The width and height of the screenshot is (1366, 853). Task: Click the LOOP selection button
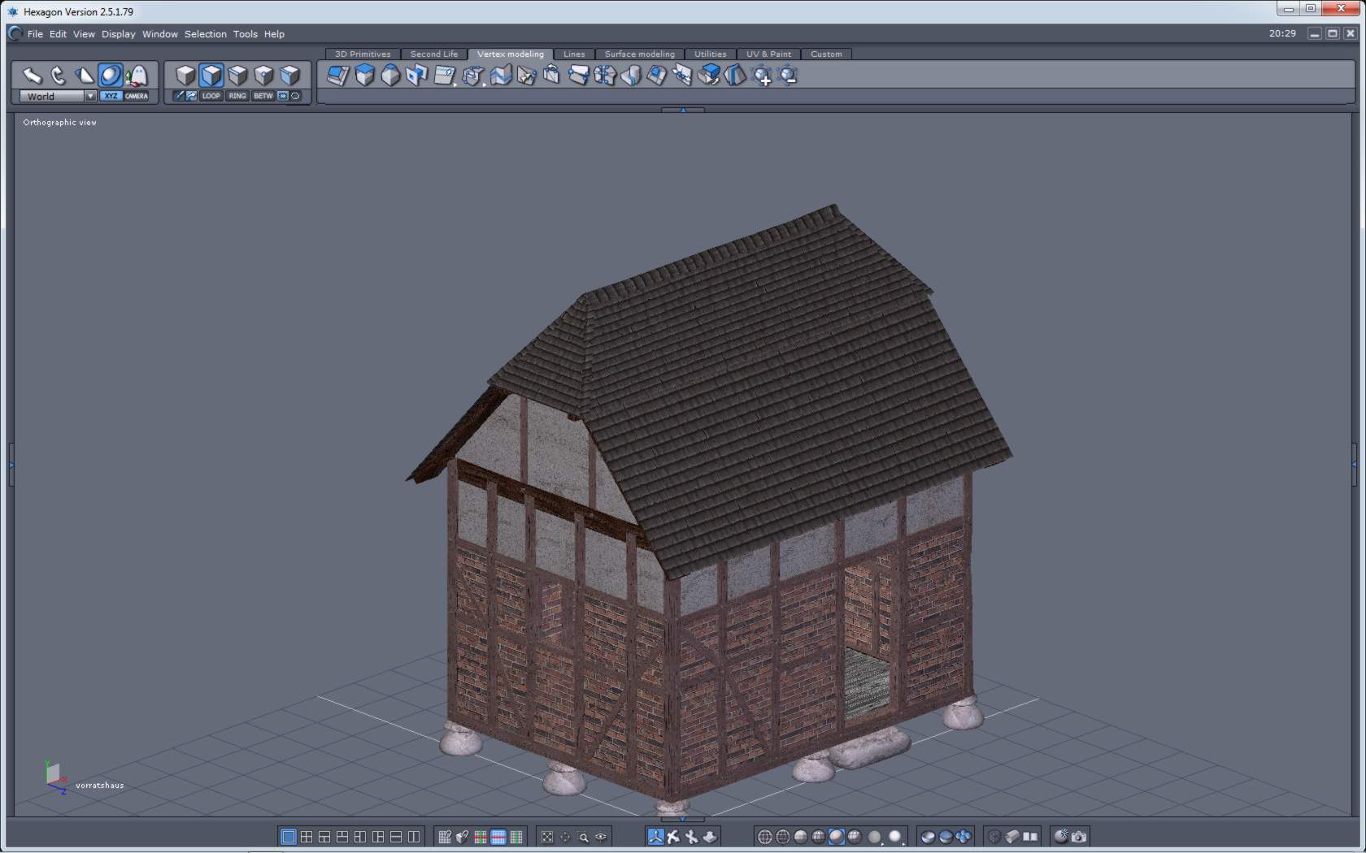(211, 96)
